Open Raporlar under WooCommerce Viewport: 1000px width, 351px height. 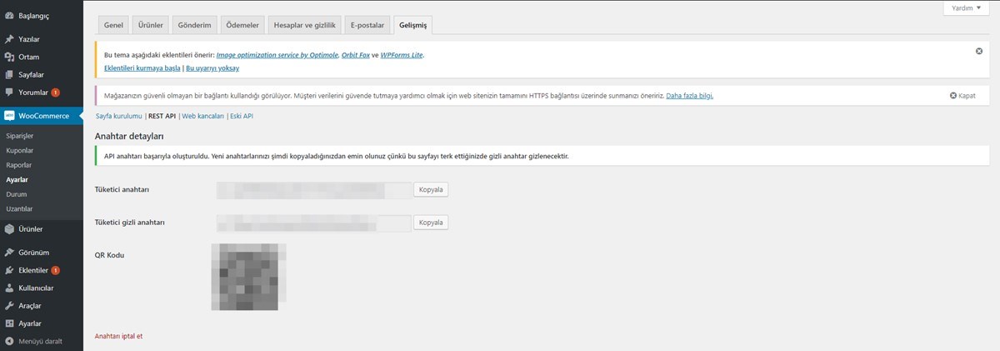coord(18,165)
